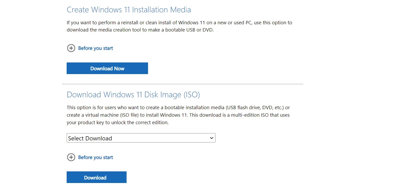Expand Before you start under Installation Media section
The image size is (395, 191).
coord(90,48)
